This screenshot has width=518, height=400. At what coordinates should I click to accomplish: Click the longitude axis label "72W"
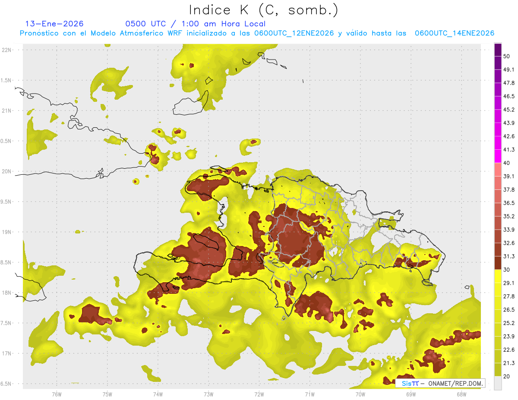[x=259, y=394]
